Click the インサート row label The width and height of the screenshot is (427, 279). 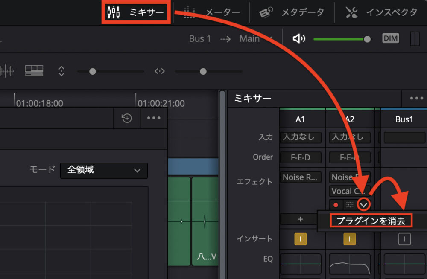tap(254, 239)
